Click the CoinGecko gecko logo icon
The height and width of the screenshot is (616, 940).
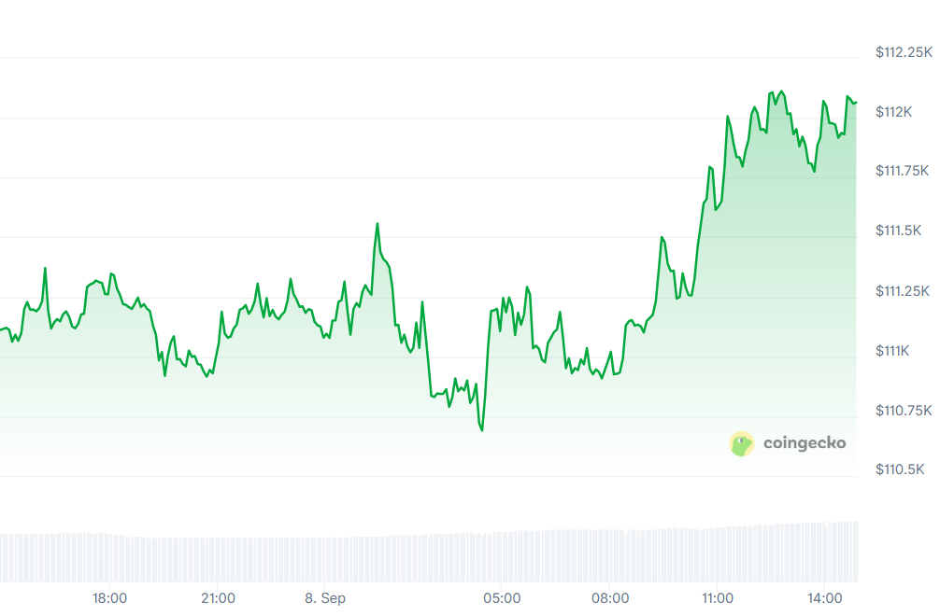click(x=741, y=443)
